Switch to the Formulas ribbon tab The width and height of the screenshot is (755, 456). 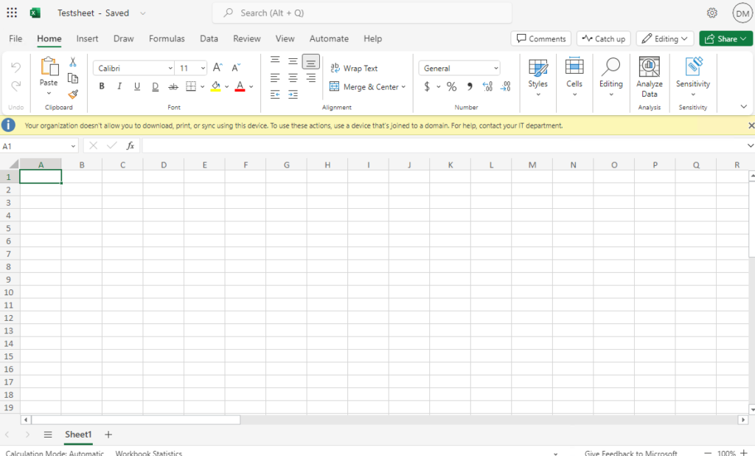pos(167,38)
